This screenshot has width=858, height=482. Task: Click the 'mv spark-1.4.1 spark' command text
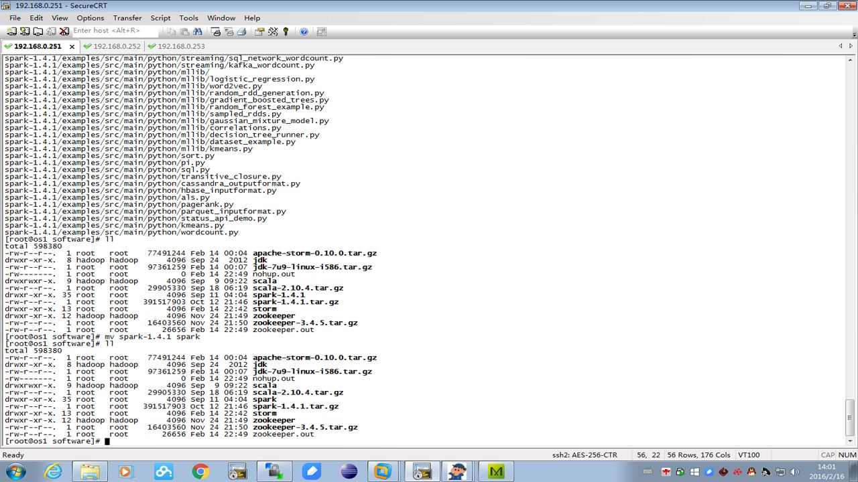pyautogui.click(x=152, y=337)
